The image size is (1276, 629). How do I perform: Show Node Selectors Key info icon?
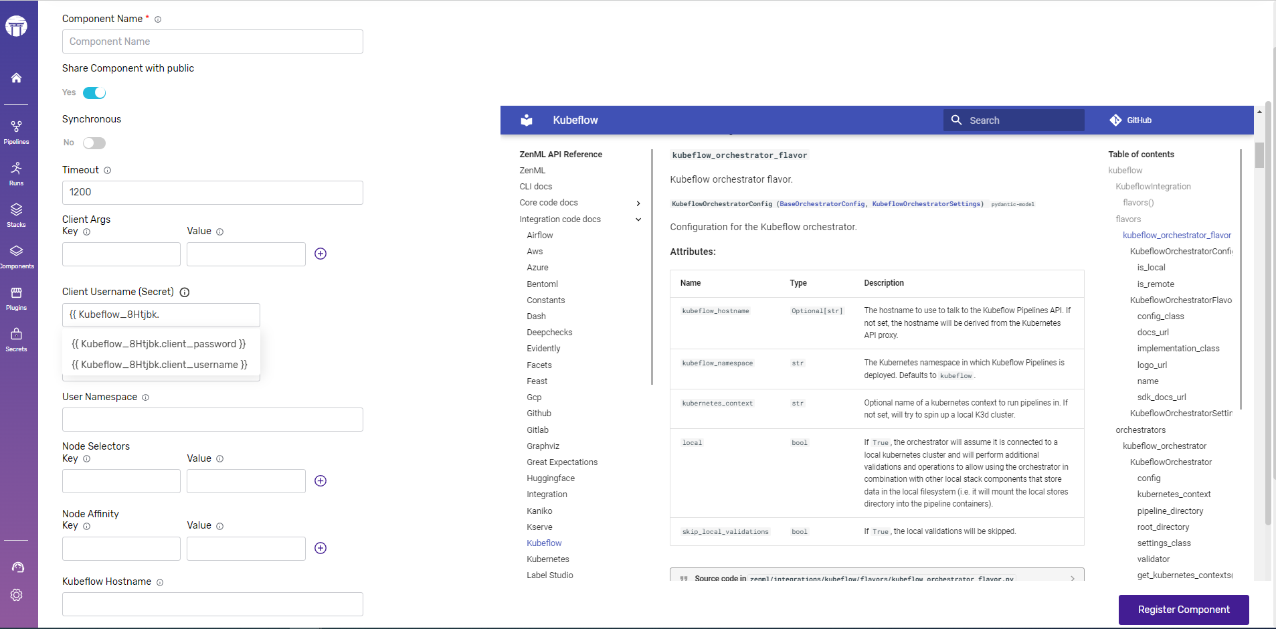(x=86, y=459)
